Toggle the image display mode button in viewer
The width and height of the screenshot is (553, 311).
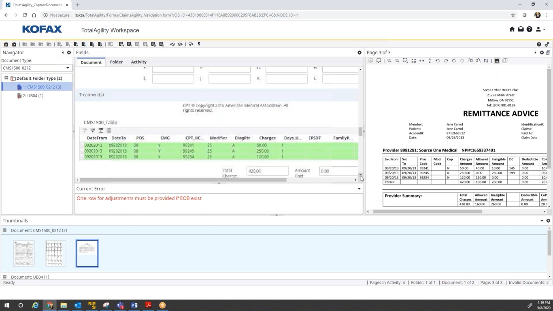point(497,61)
